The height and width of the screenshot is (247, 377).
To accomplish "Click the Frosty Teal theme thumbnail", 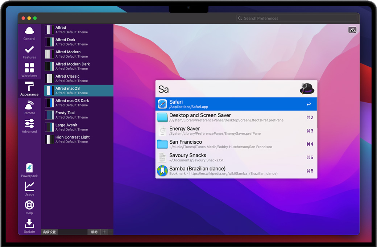I will (x=49, y=115).
